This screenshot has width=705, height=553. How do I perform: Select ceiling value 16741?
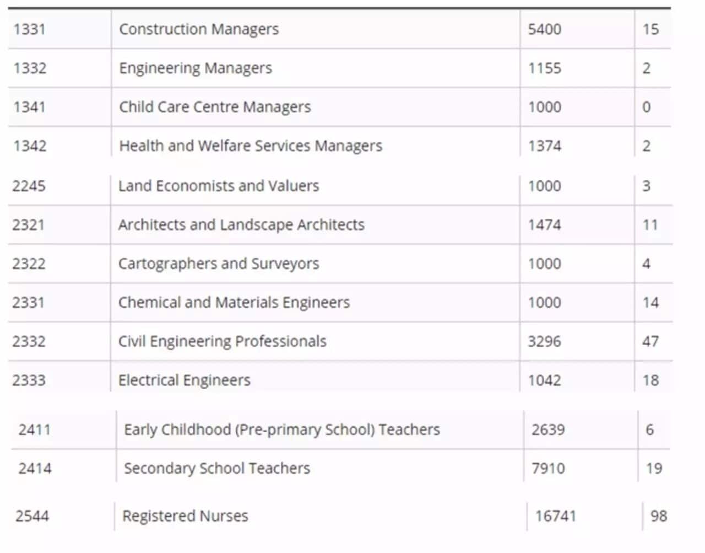coord(556,517)
